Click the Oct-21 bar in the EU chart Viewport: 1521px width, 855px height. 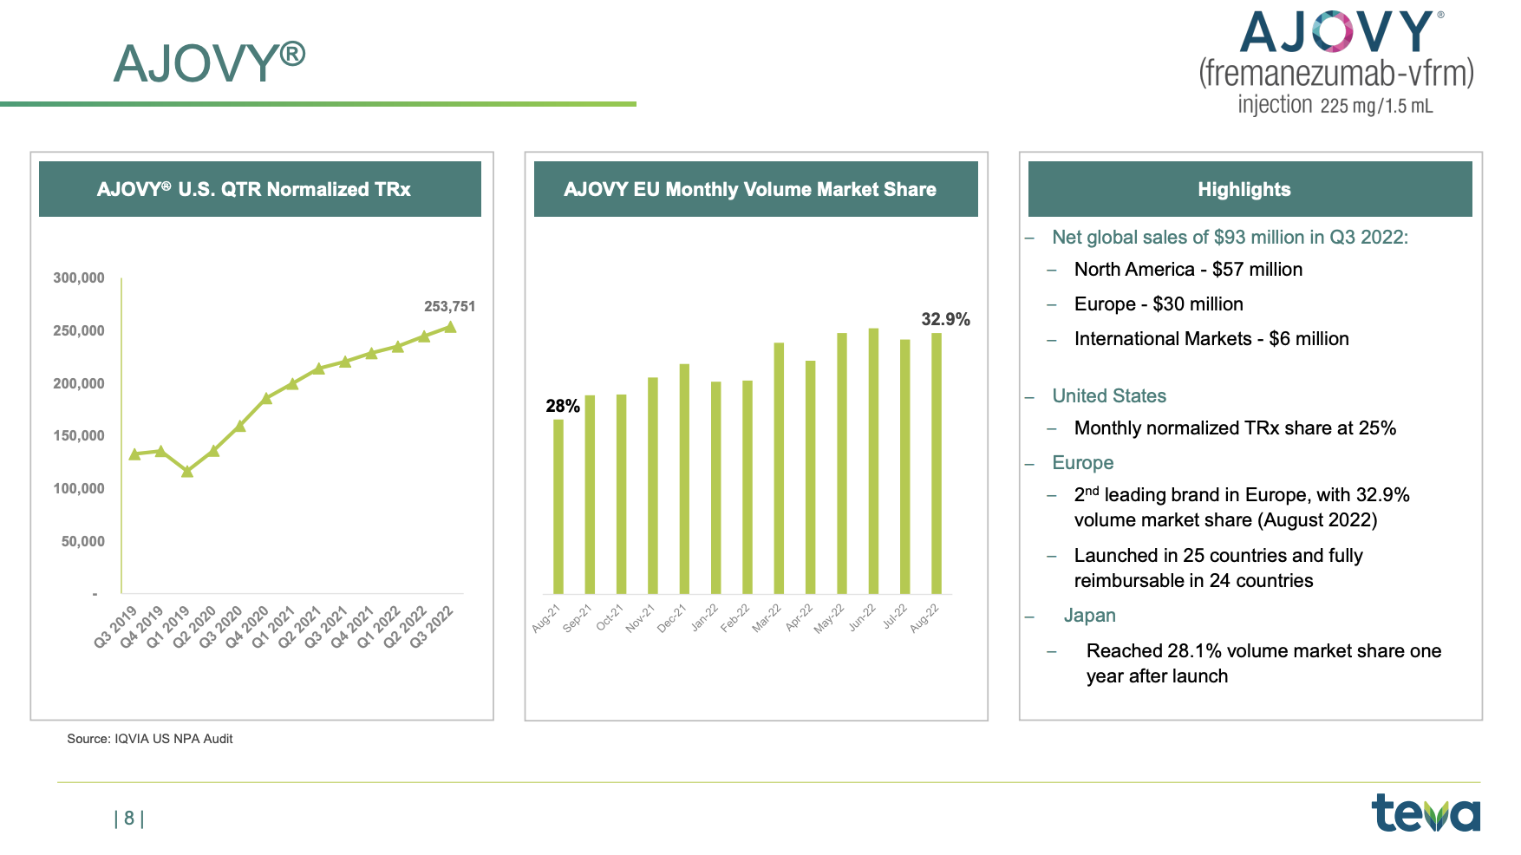point(621,494)
